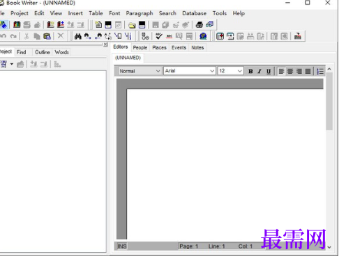Toggle Italic formatting
Image resolution: width=339 pixels, height=261 pixels.
coord(259,71)
